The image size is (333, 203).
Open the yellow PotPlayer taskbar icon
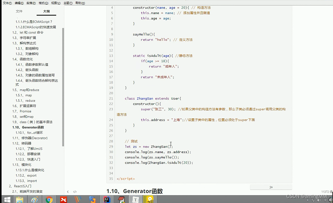coord(150,200)
